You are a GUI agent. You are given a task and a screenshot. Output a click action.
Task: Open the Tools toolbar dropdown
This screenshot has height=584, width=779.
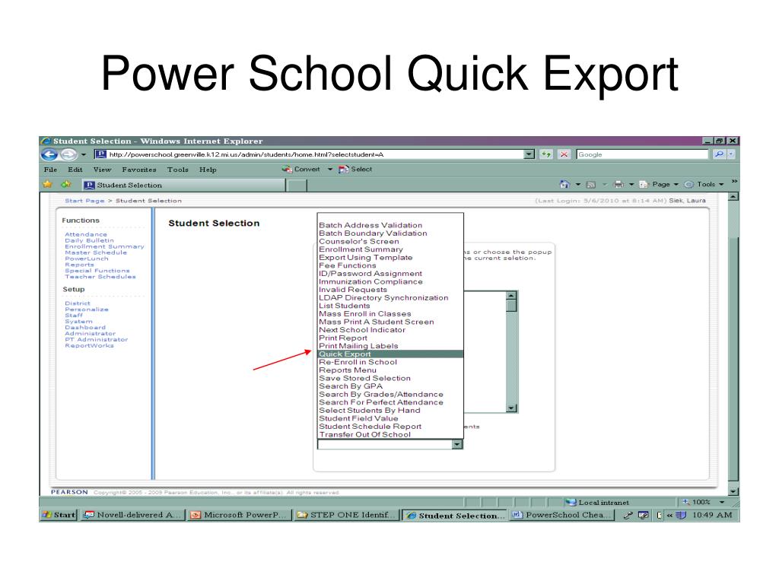coord(704,184)
